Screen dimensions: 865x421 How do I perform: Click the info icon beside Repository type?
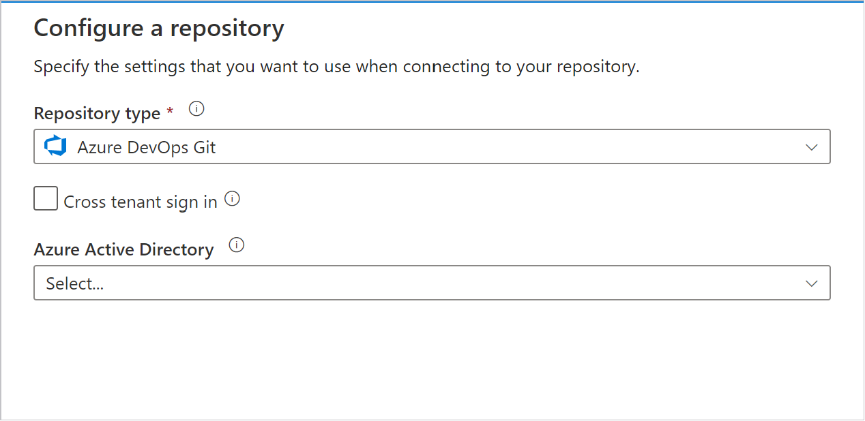(x=196, y=108)
